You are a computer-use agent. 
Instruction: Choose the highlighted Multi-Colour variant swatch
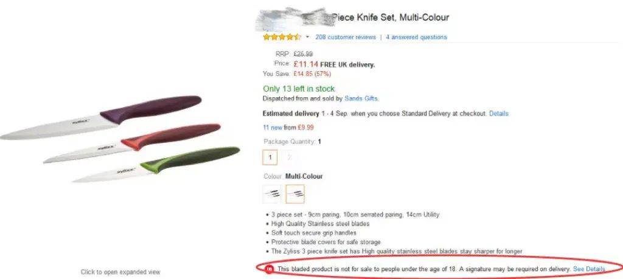(295, 194)
